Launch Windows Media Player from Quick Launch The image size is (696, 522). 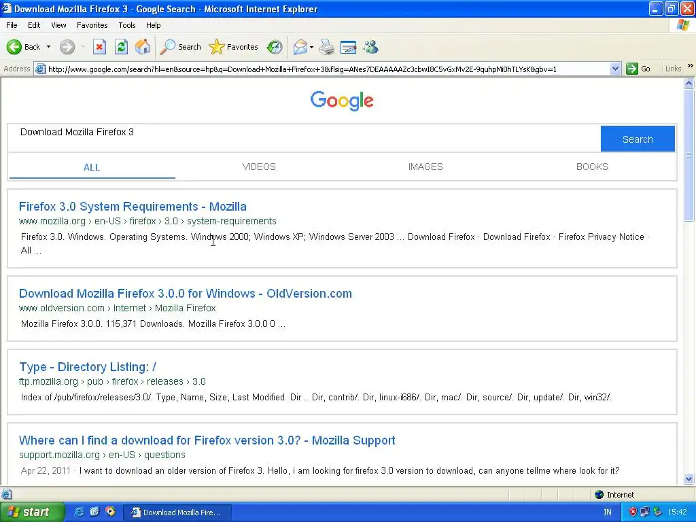coord(110,512)
